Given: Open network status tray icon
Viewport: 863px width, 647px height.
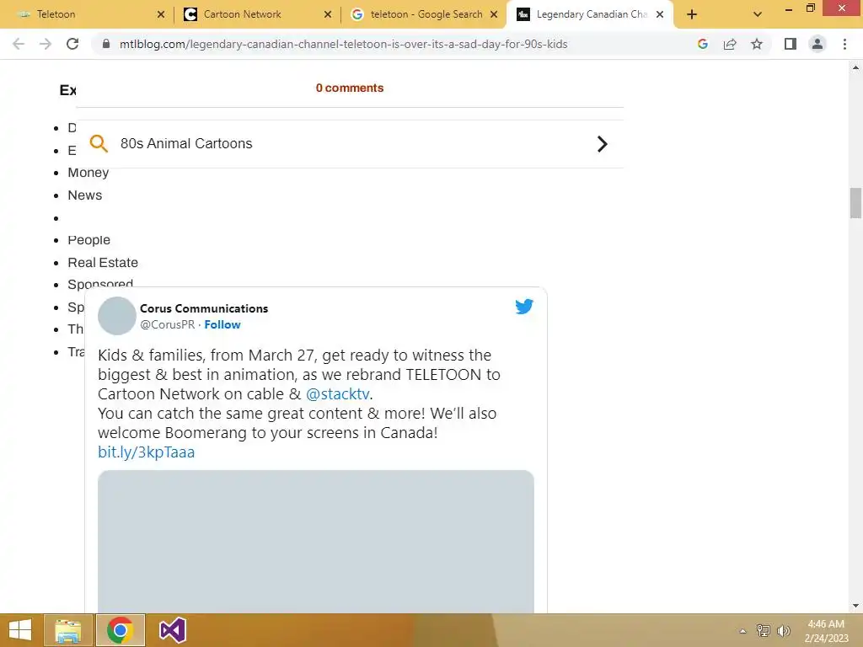Looking at the screenshot, I should click(763, 631).
